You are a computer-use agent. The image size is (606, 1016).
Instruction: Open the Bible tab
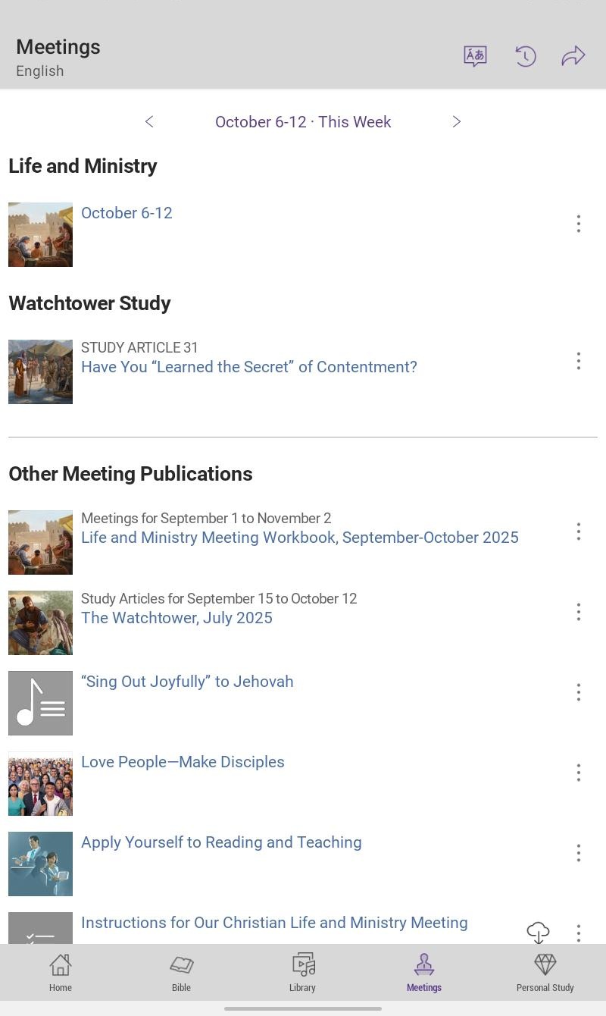click(181, 973)
